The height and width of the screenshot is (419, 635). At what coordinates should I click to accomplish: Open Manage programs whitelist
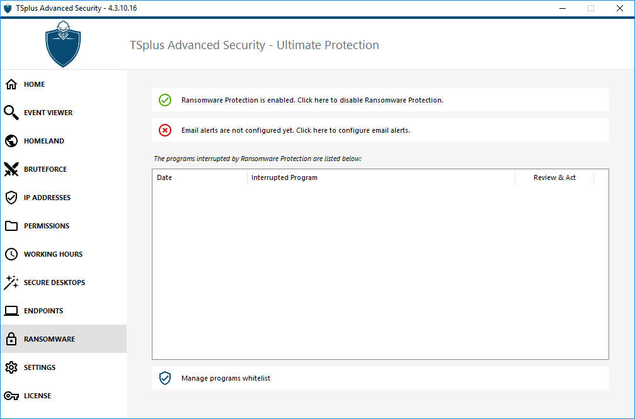click(x=226, y=378)
